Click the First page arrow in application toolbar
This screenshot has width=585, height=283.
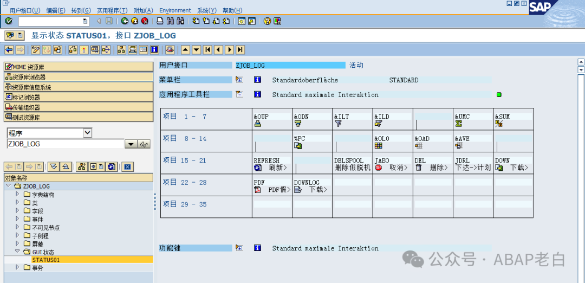coord(207,50)
